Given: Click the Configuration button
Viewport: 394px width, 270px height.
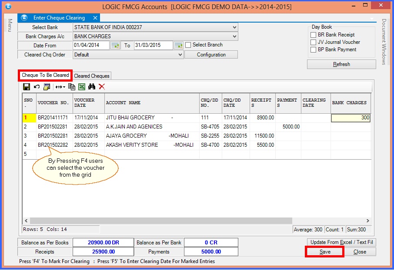Looking at the screenshot, I should click(x=211, y=55).
